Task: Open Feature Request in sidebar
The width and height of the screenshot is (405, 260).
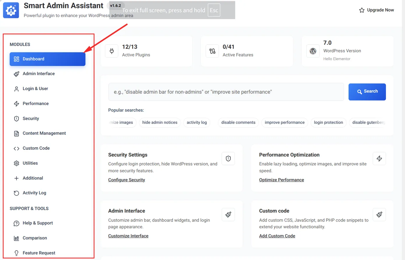Action: coord(47,253)
